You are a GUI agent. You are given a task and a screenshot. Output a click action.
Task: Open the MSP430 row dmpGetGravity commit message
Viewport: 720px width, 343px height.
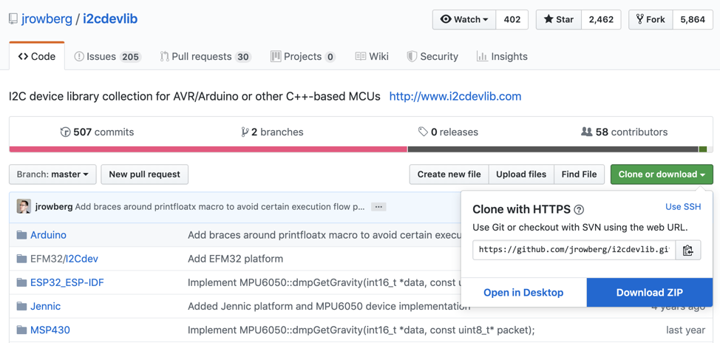361,330
